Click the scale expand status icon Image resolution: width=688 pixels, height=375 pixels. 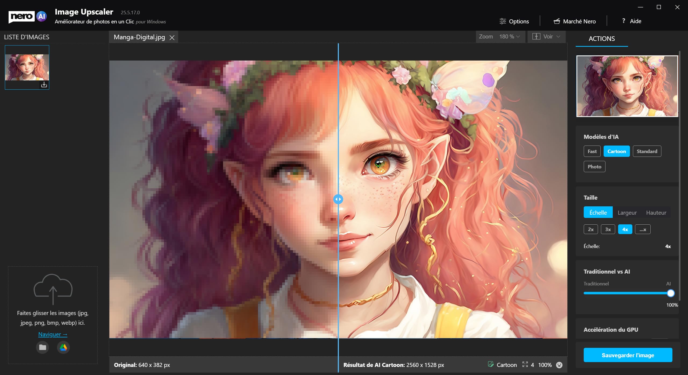[x=525, y=365]
